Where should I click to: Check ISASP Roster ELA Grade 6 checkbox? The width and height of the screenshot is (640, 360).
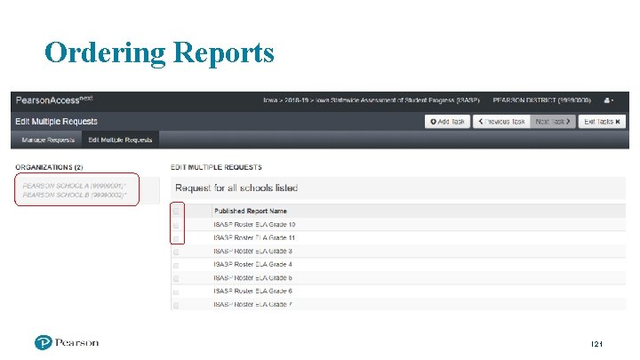[176, 292]
